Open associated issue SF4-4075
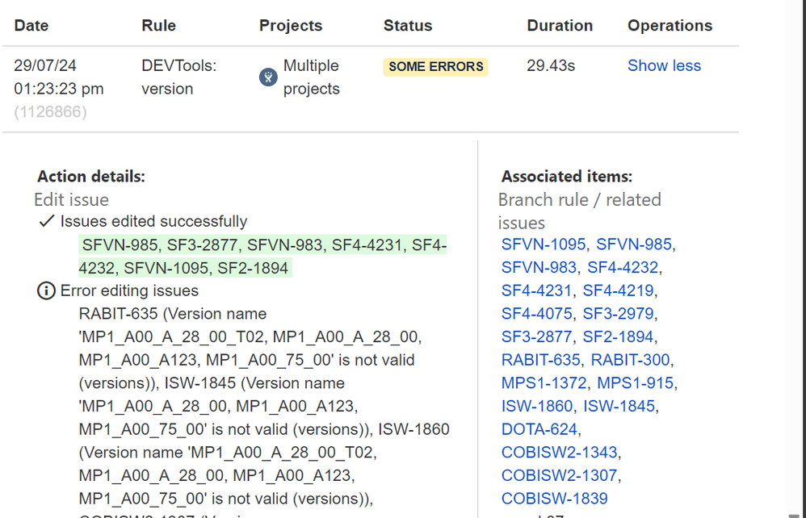The width and height of the screenshot is (806, 518). click(536, 314)
